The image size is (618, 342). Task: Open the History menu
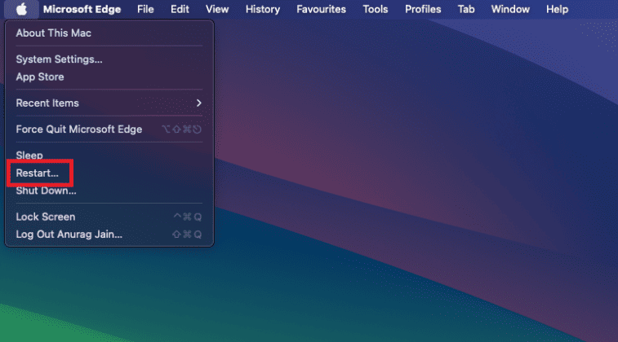click(x=262, y=9)
